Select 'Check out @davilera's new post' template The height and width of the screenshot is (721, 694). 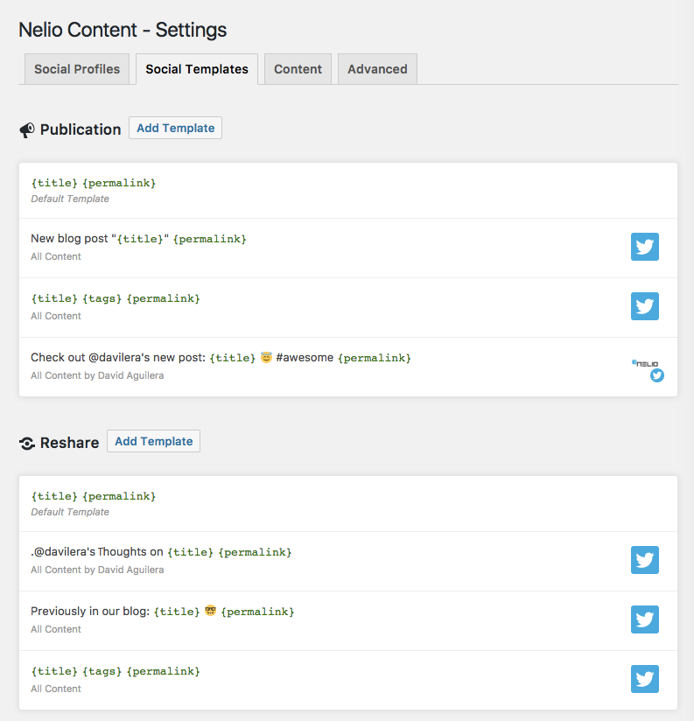coord(221,358)
